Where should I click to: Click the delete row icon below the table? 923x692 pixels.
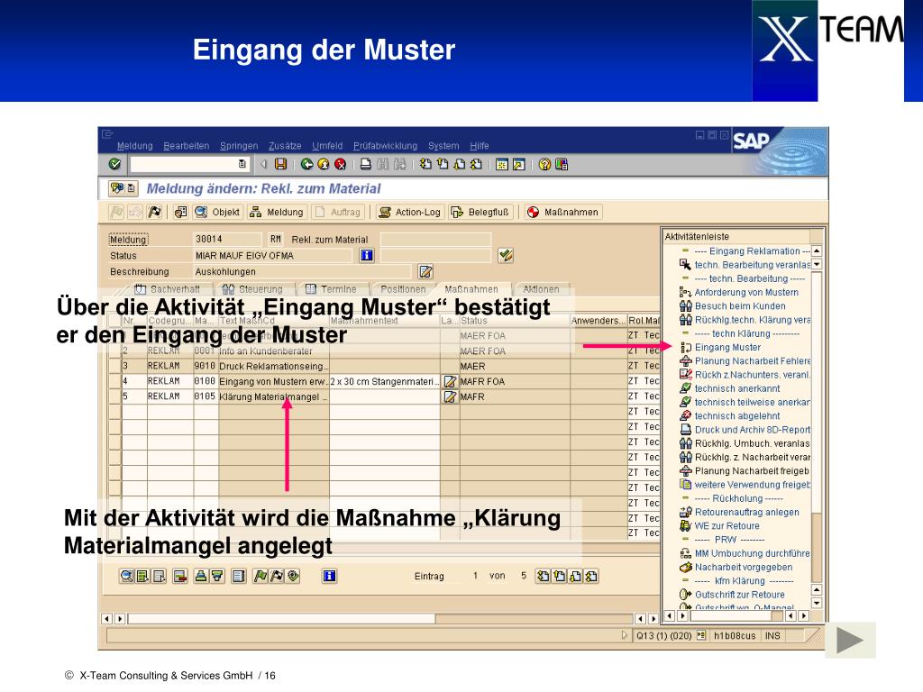pyautogui.click(x=180, y=576)
